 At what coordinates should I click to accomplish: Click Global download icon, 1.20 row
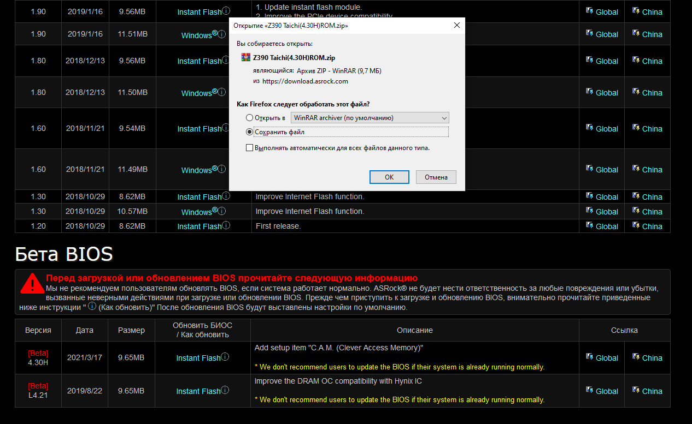coord(589,225)
